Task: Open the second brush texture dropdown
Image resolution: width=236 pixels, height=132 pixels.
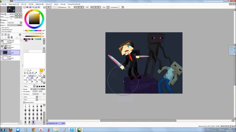Action: click(x=37, y=100)
